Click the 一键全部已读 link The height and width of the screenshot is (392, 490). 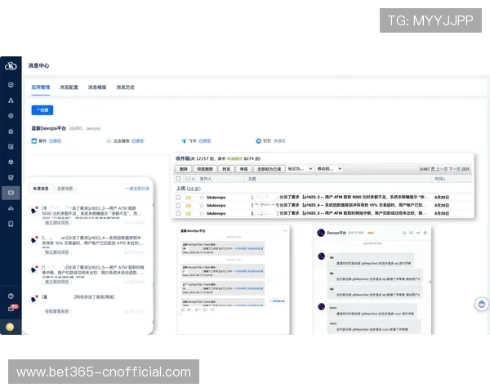click(x=137, y=189)
